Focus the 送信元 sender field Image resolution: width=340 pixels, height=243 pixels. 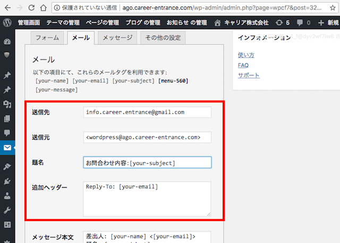pos(147,137)
